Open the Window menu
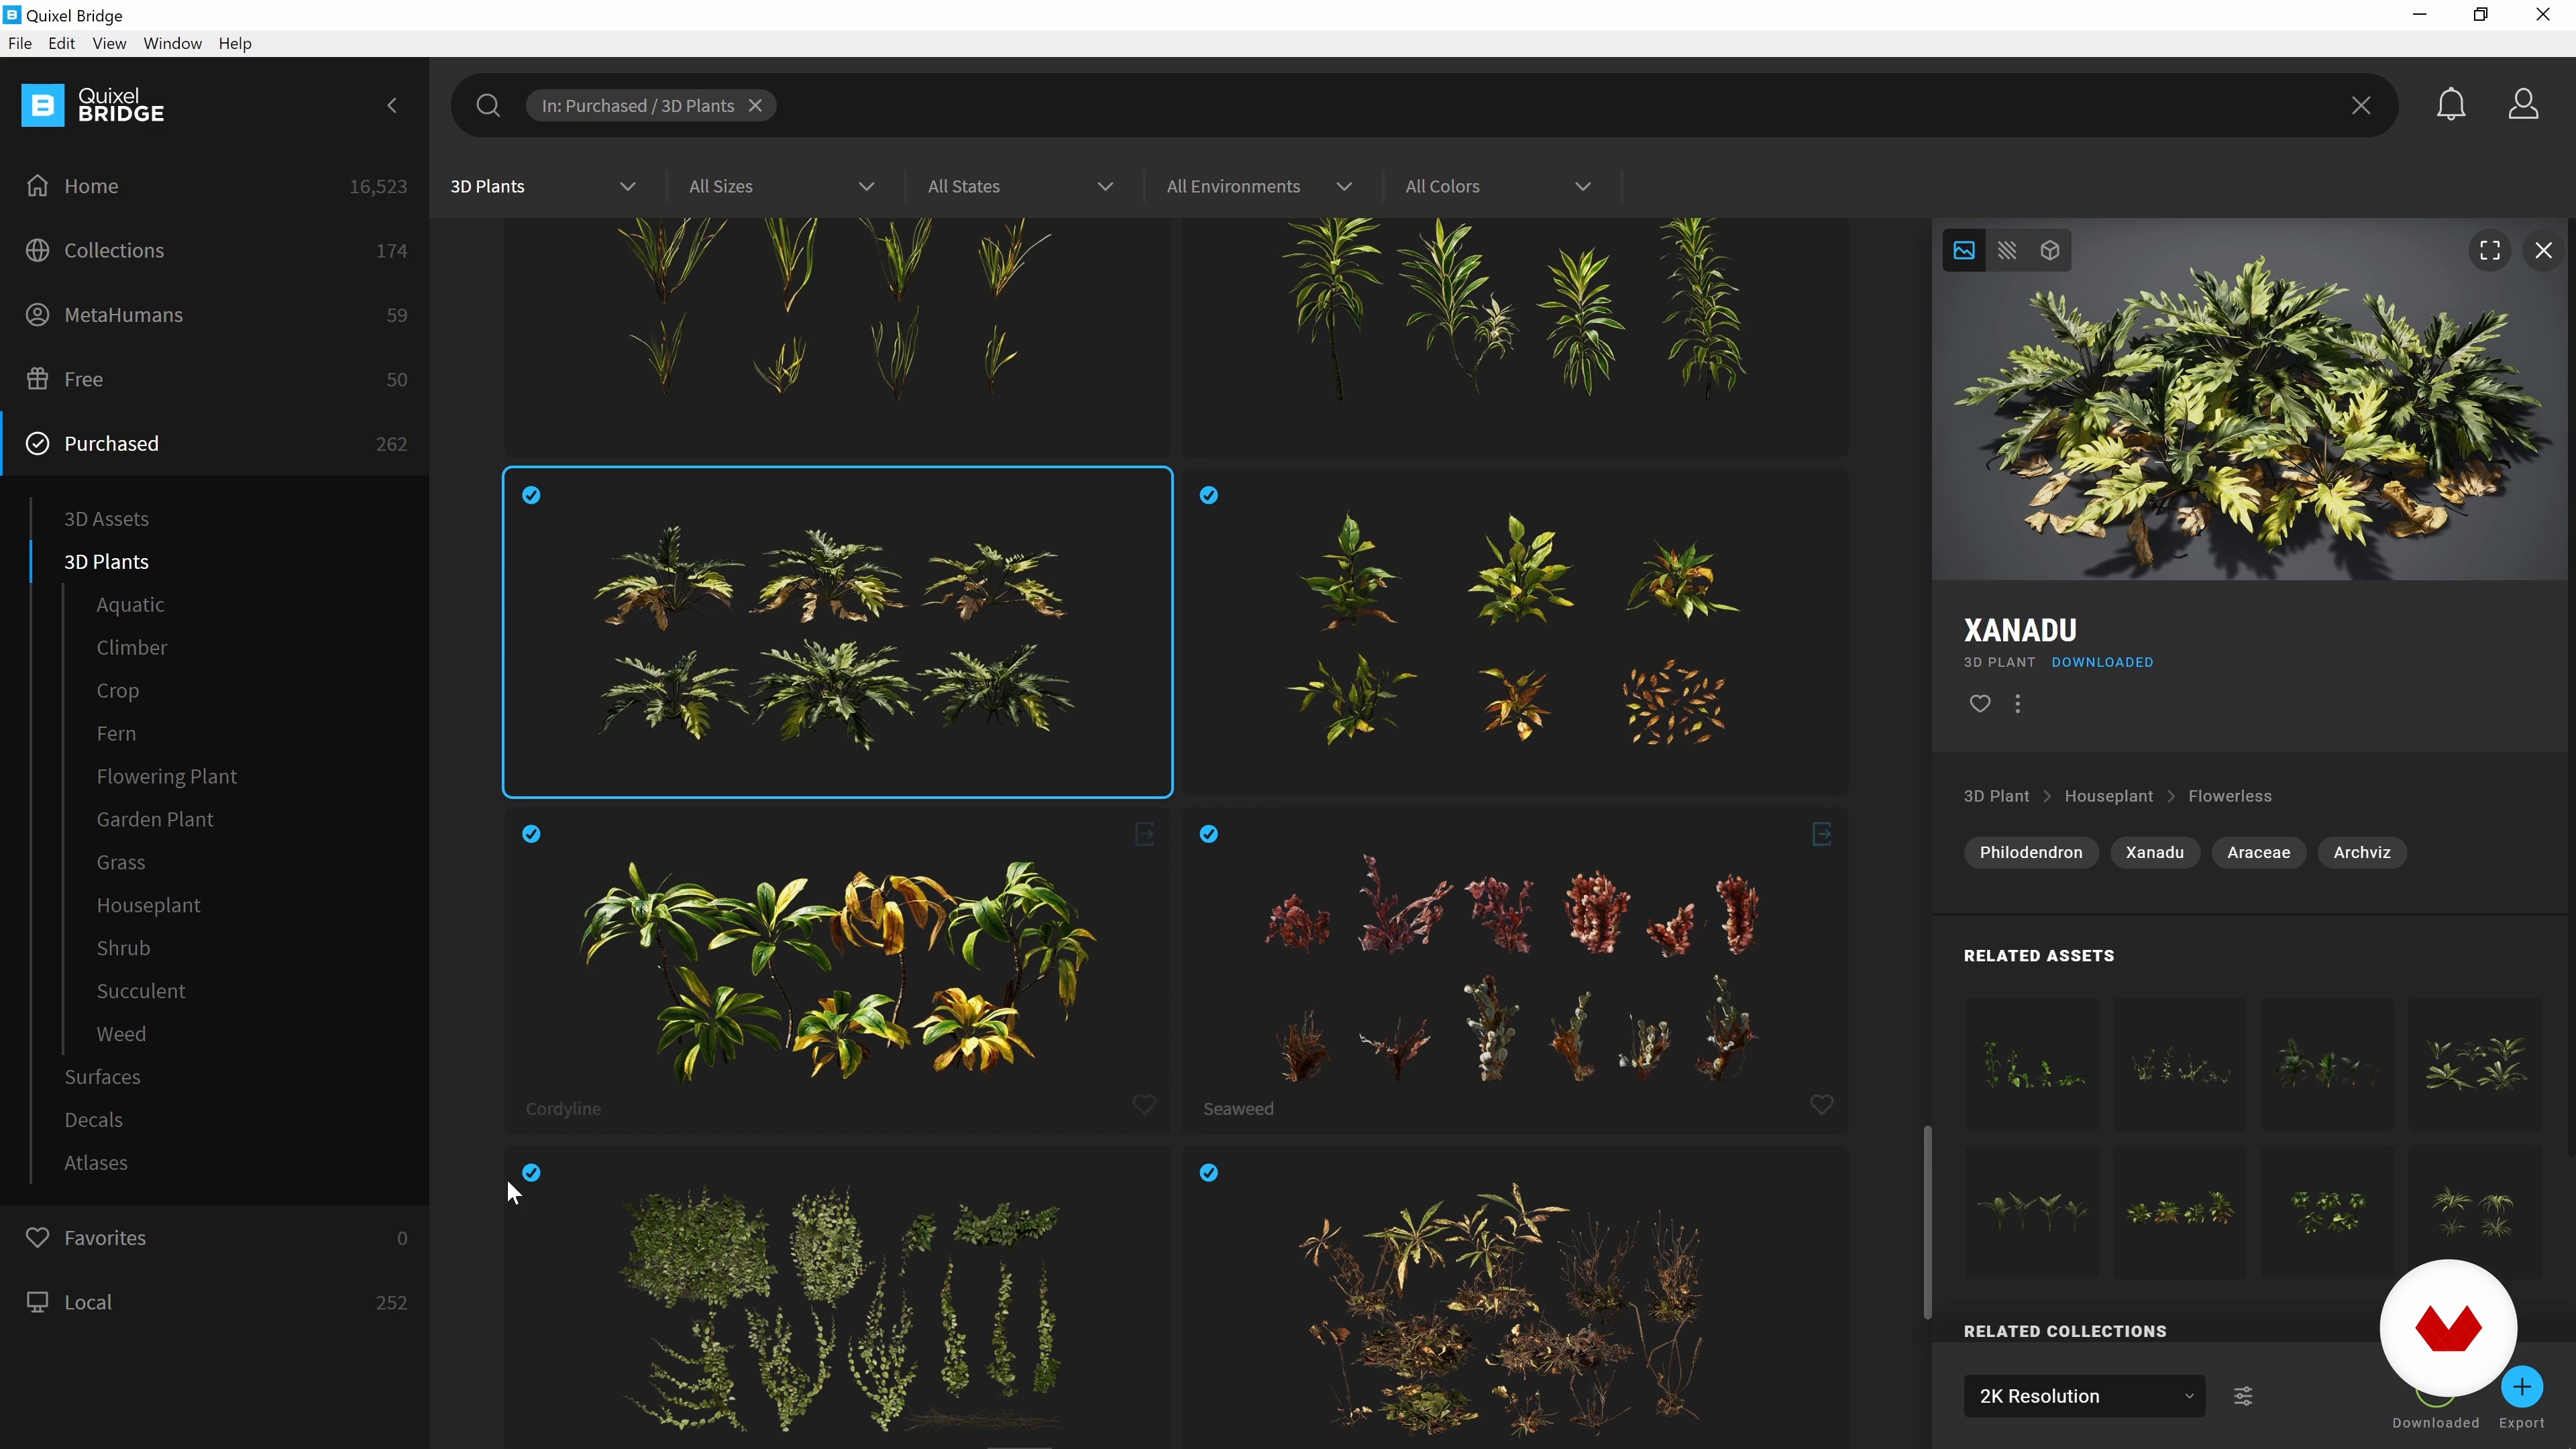 click(172, 43)
